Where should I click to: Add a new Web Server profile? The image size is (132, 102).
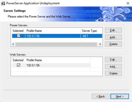[x=113, y=67]
